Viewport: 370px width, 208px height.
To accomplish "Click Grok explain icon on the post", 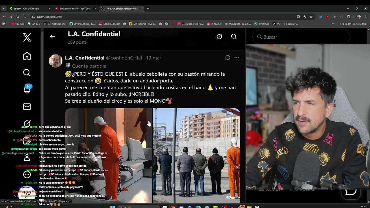I will (228, 57).
